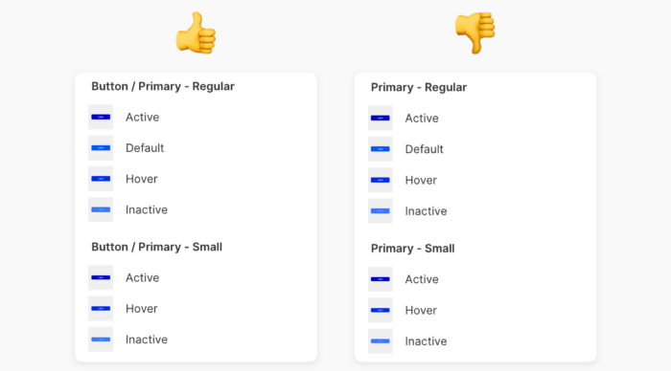Select Hover thumbnail under Button / Primary - Regular
The width and height of the screenshot is (671, 371).
pos(101,179)
